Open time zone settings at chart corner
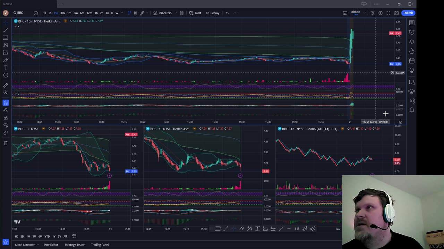The image size is (444, 249). tap(400, 122)
